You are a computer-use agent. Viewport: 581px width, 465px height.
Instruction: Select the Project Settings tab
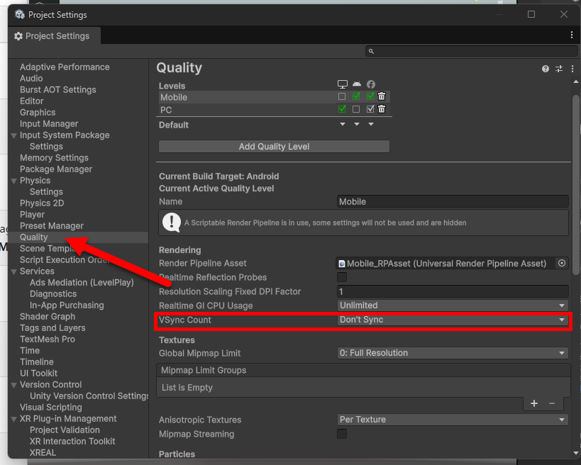[x=54, y=36]
